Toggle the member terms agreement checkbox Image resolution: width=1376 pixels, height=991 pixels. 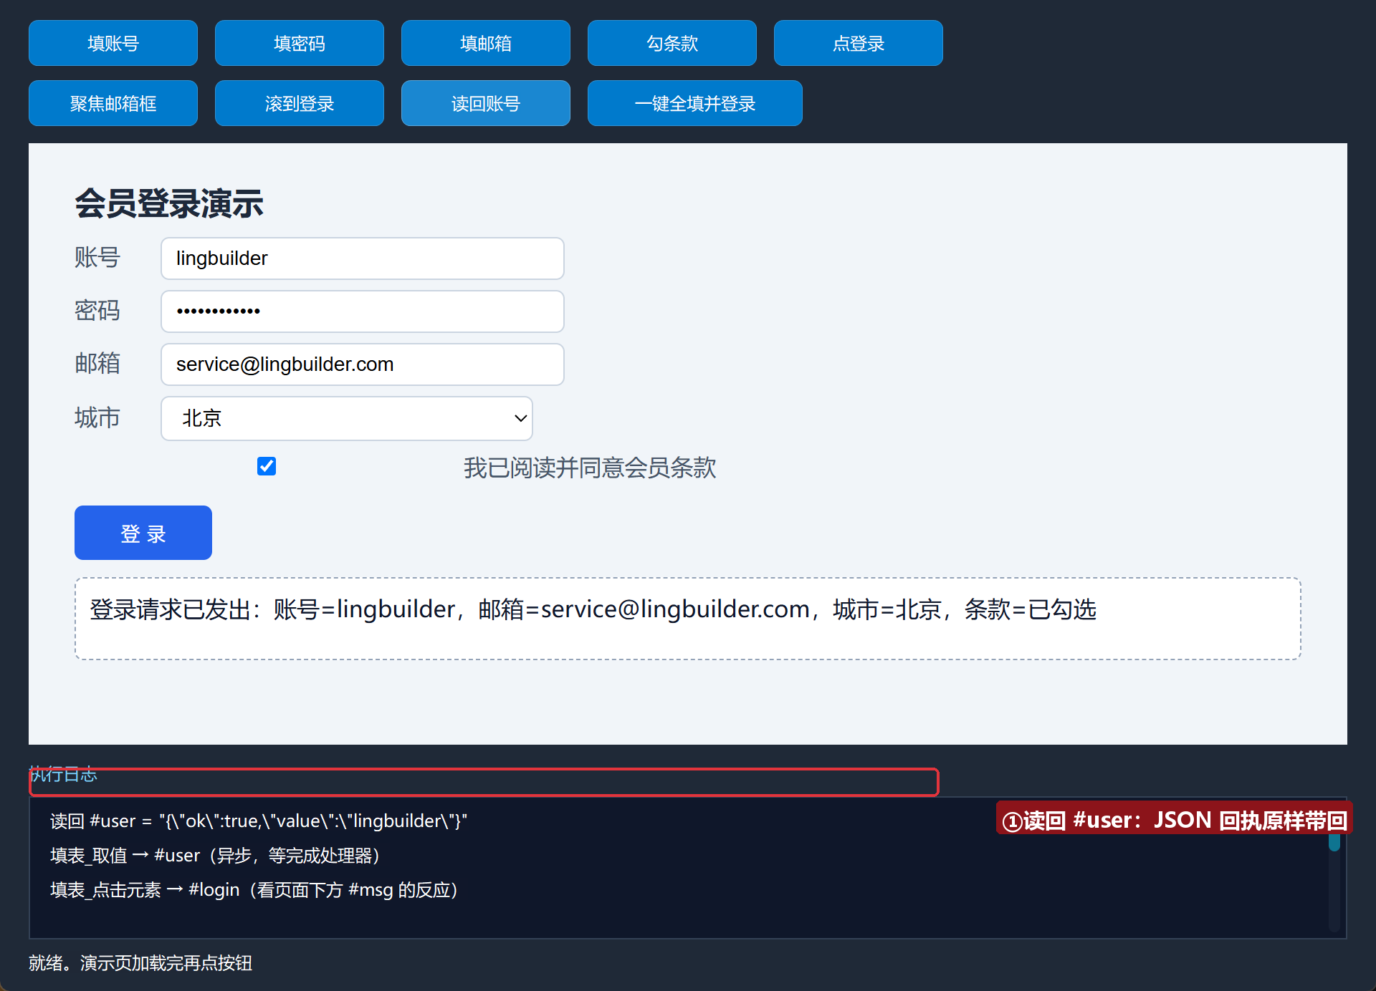click(x=267, y=466)
